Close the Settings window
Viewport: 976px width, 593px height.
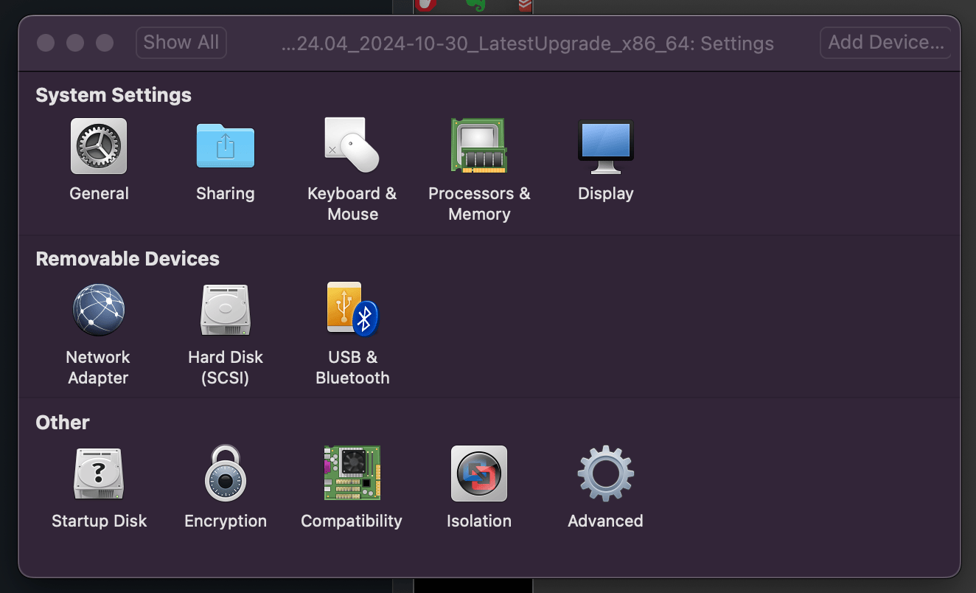(46, 43)
